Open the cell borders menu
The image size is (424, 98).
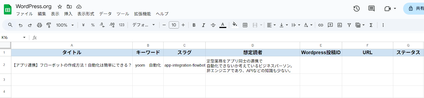(x=245, y=25)
